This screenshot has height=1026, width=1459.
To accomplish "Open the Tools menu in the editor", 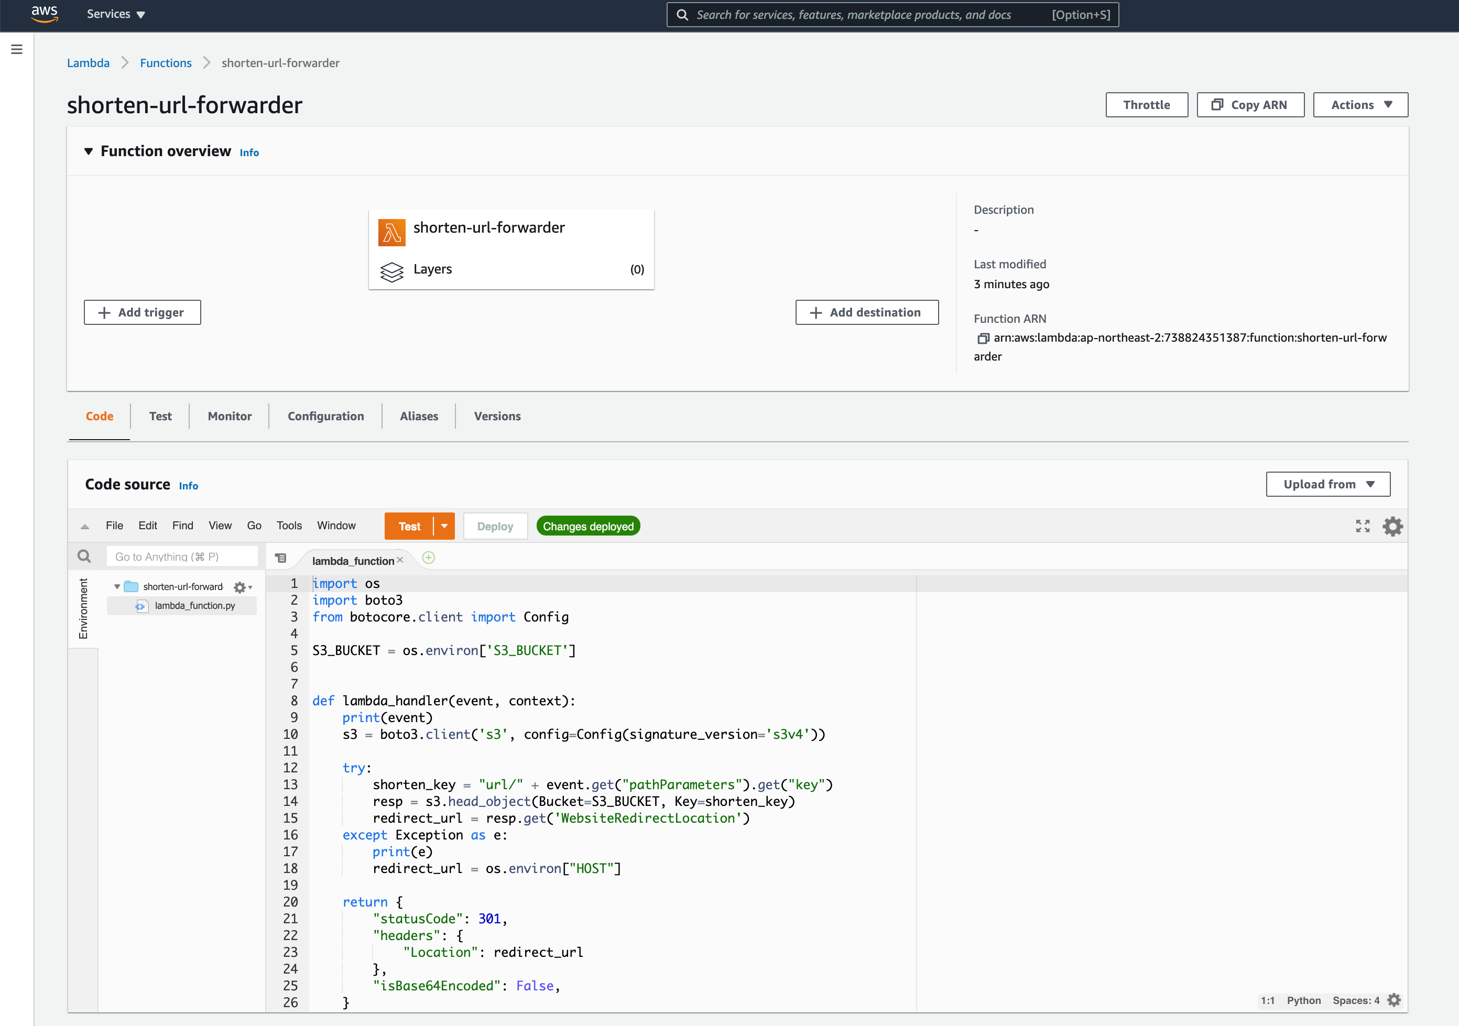I will [x=289, y=526].
